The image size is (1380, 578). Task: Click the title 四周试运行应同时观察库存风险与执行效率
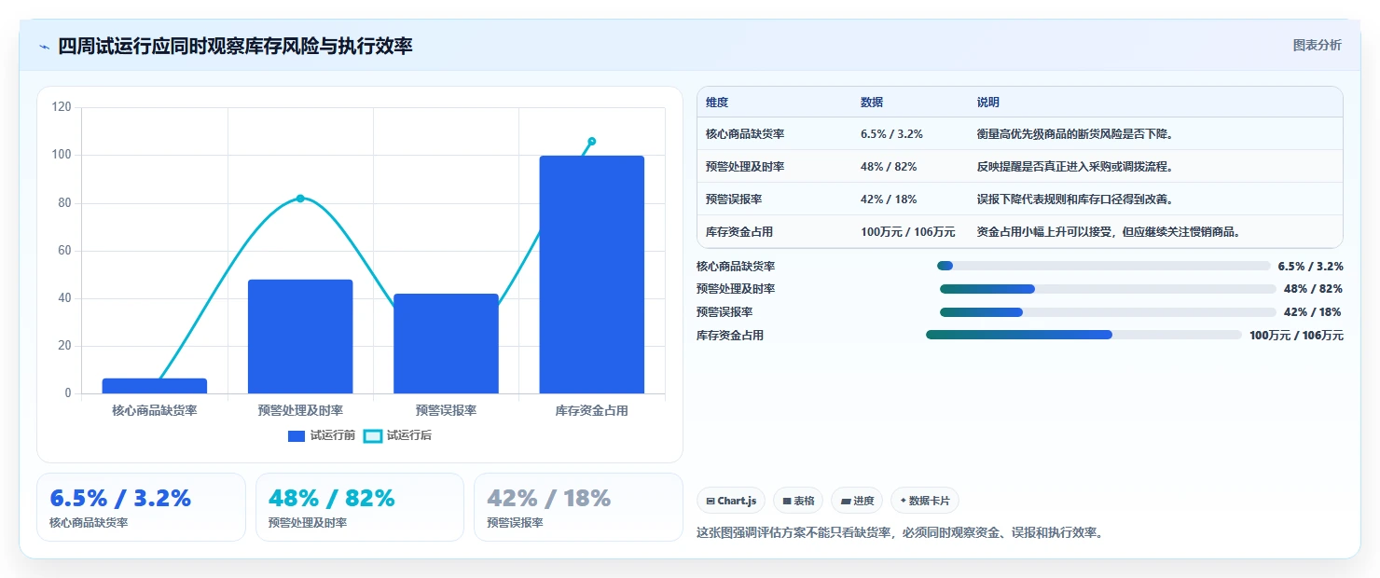pos(235,47)
